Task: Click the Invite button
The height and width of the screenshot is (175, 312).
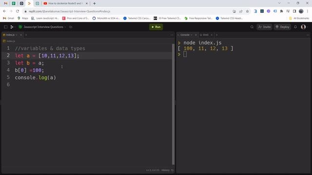Action: 264,27
